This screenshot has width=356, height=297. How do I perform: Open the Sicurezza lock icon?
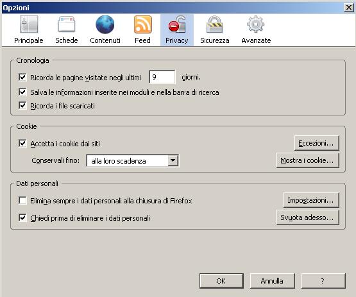point(214,24)
